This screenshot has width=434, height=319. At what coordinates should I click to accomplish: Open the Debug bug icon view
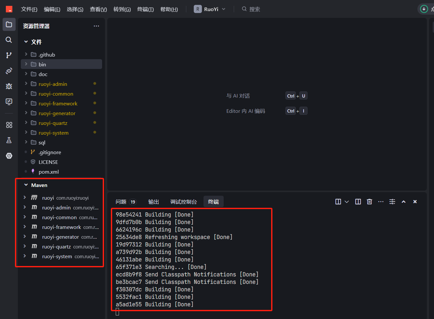9,86
